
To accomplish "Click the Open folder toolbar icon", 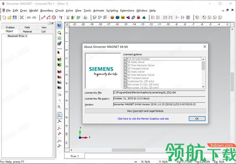I will click(x=9, y=17).
